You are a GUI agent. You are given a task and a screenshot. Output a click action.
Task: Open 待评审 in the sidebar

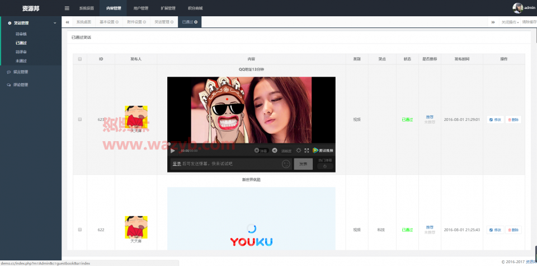tap(21, 52)
